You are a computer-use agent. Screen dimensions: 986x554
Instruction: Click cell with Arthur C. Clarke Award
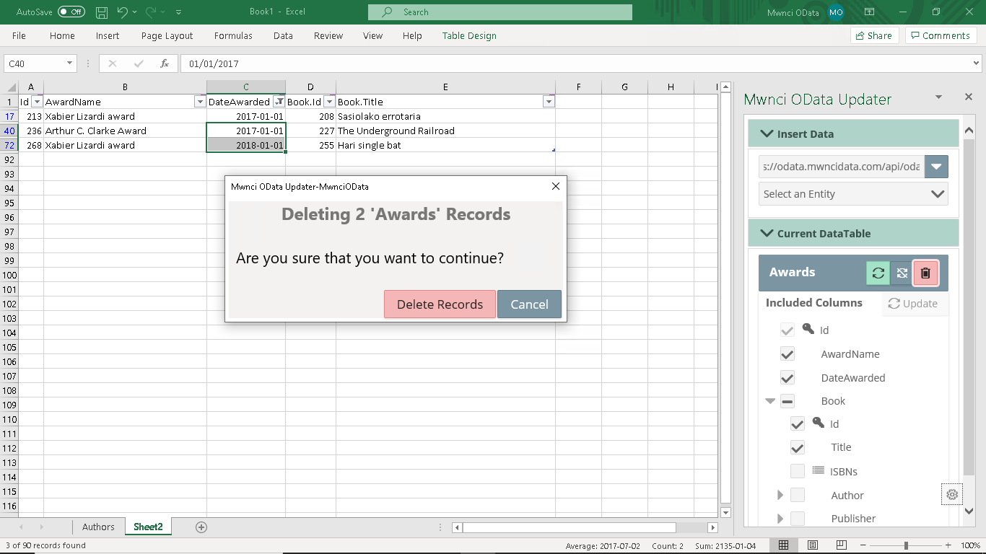pos(125,131)
